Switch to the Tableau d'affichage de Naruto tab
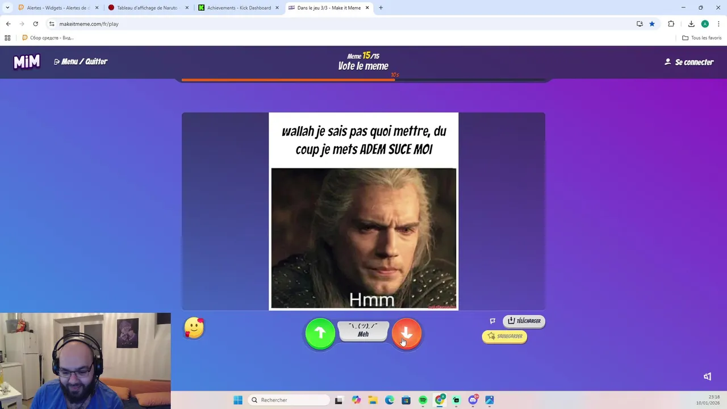727x409 pixels. pyautogui.click(x=148, y=8)
